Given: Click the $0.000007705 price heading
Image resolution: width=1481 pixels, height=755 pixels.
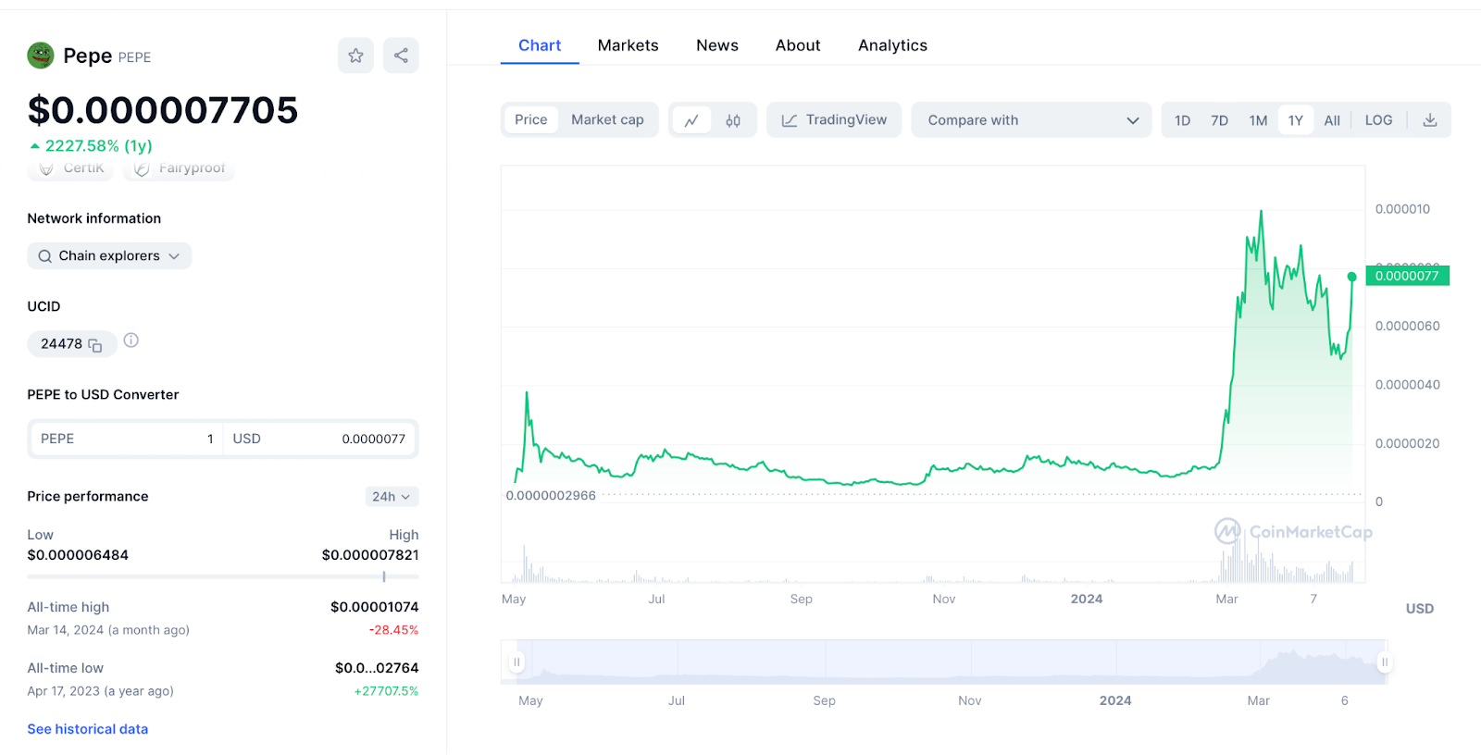Looking at the screenshot, I should coord(163,110).
